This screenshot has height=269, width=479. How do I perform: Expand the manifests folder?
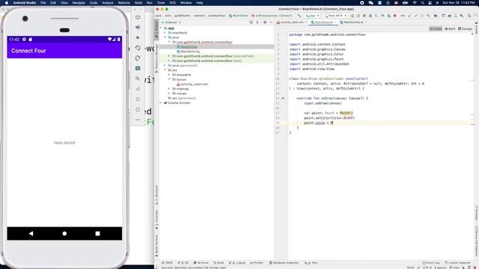click(165, 33)
